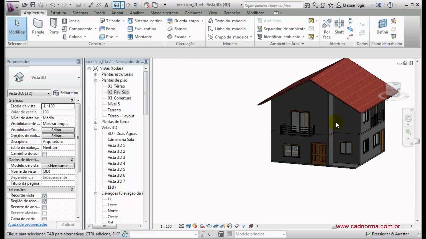Click the Modelo de vista <Nenhum> button
The image size is (426, 239).
[x=58, y=166]
